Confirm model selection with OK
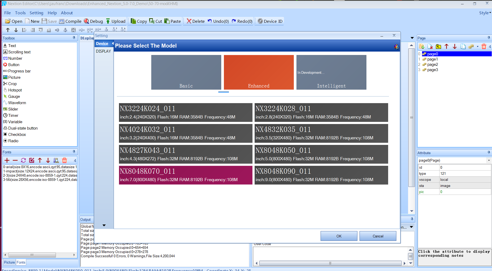 point(339,236)
